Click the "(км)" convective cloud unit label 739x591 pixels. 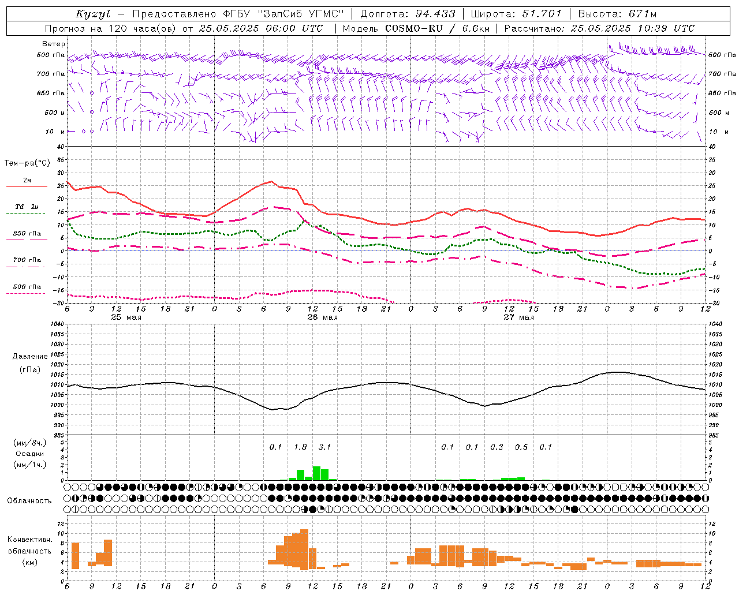29,562
